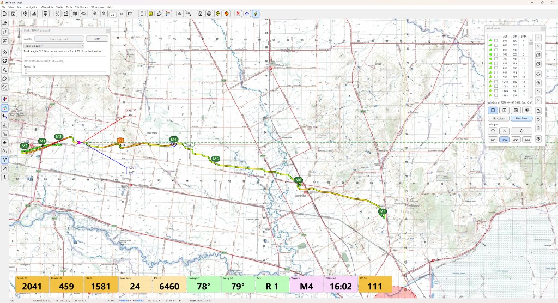Viewport: 558px width, 303px height.
Task: Select the eraser icon in the top toolbar
Action: (160, 14)
